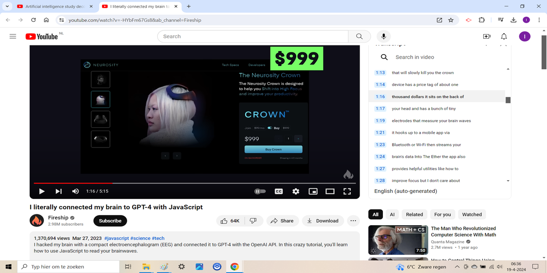Toggle theater mode view

tap(330, 192)
